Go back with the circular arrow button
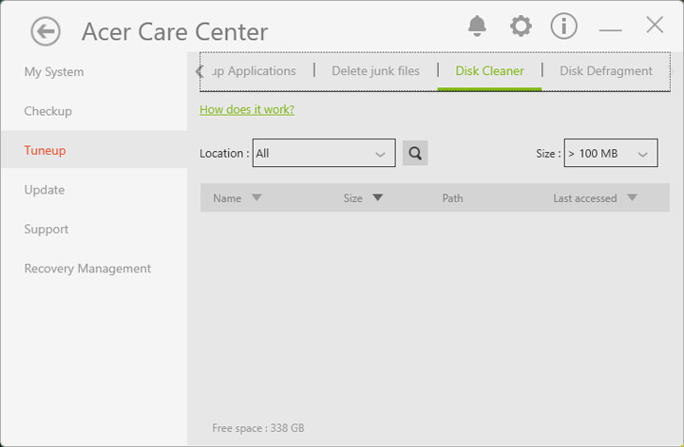 46,31
